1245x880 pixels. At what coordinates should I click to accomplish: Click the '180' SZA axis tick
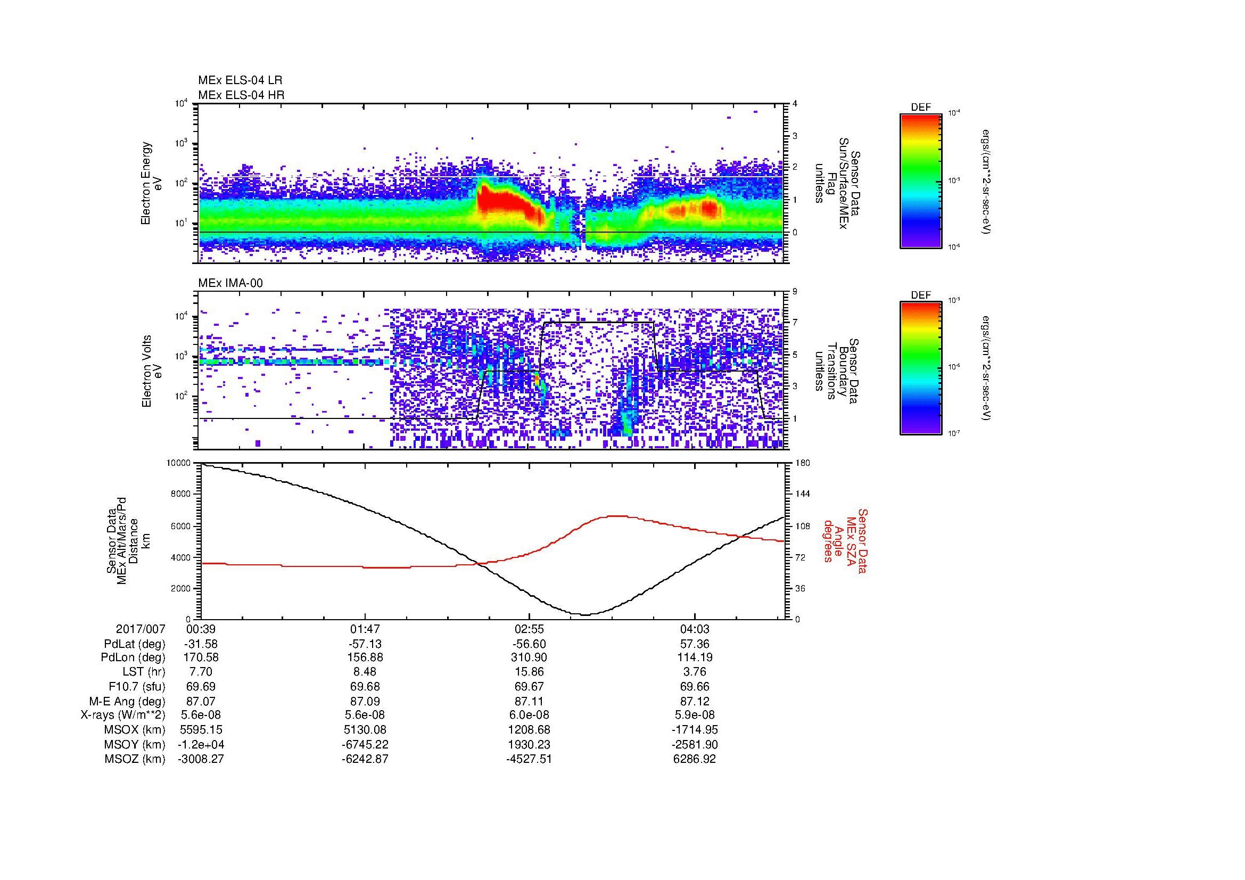[x=803, y=463]
